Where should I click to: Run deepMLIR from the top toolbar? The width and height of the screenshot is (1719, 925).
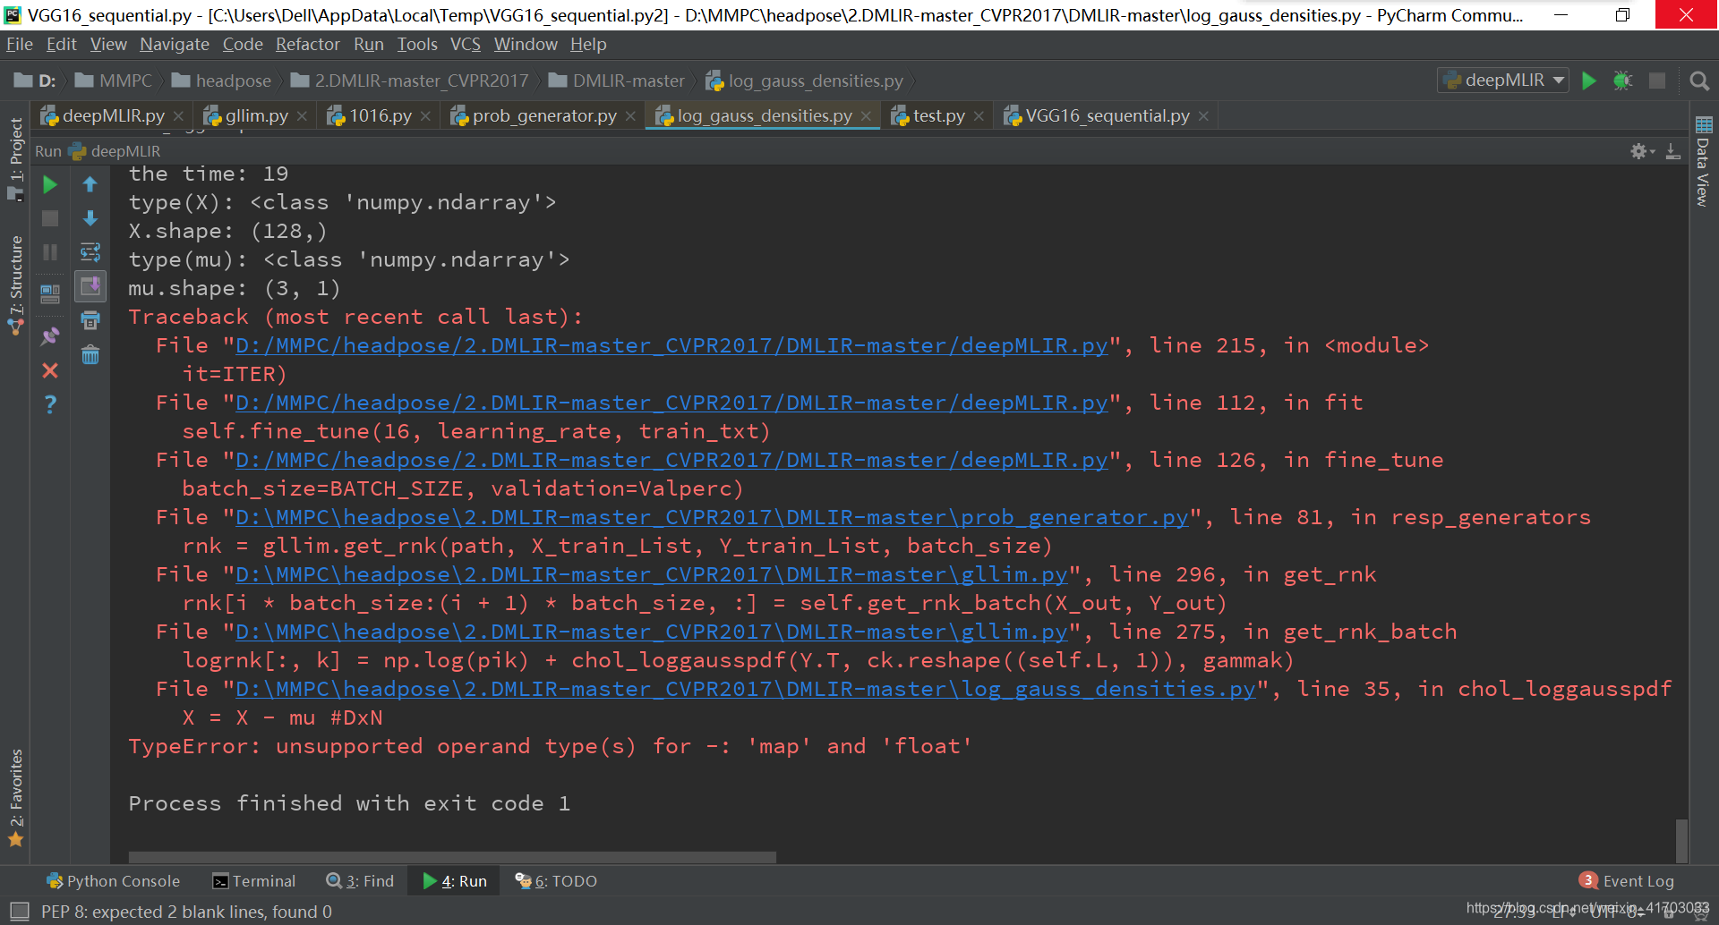1589,81
